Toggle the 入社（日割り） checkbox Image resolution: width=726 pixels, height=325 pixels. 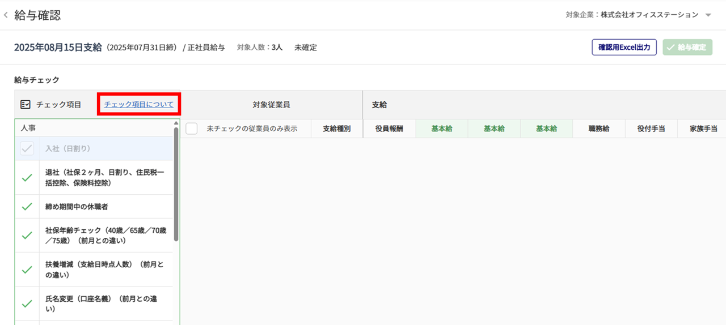click(x=27, y=148)
